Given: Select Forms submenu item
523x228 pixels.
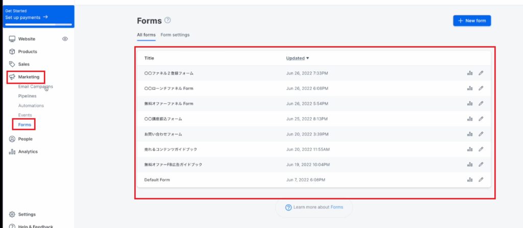Looking at the screenshot, I should (25, 125).
